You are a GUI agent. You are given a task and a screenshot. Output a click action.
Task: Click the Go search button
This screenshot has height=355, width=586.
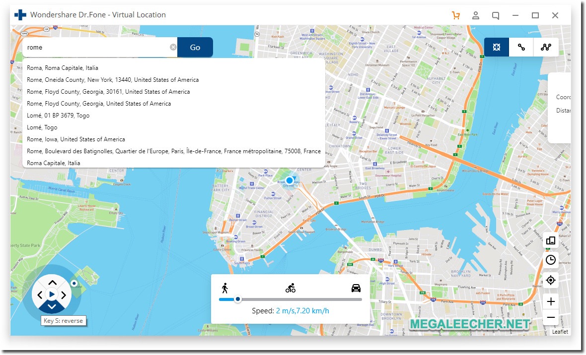(x=195, y=48)
